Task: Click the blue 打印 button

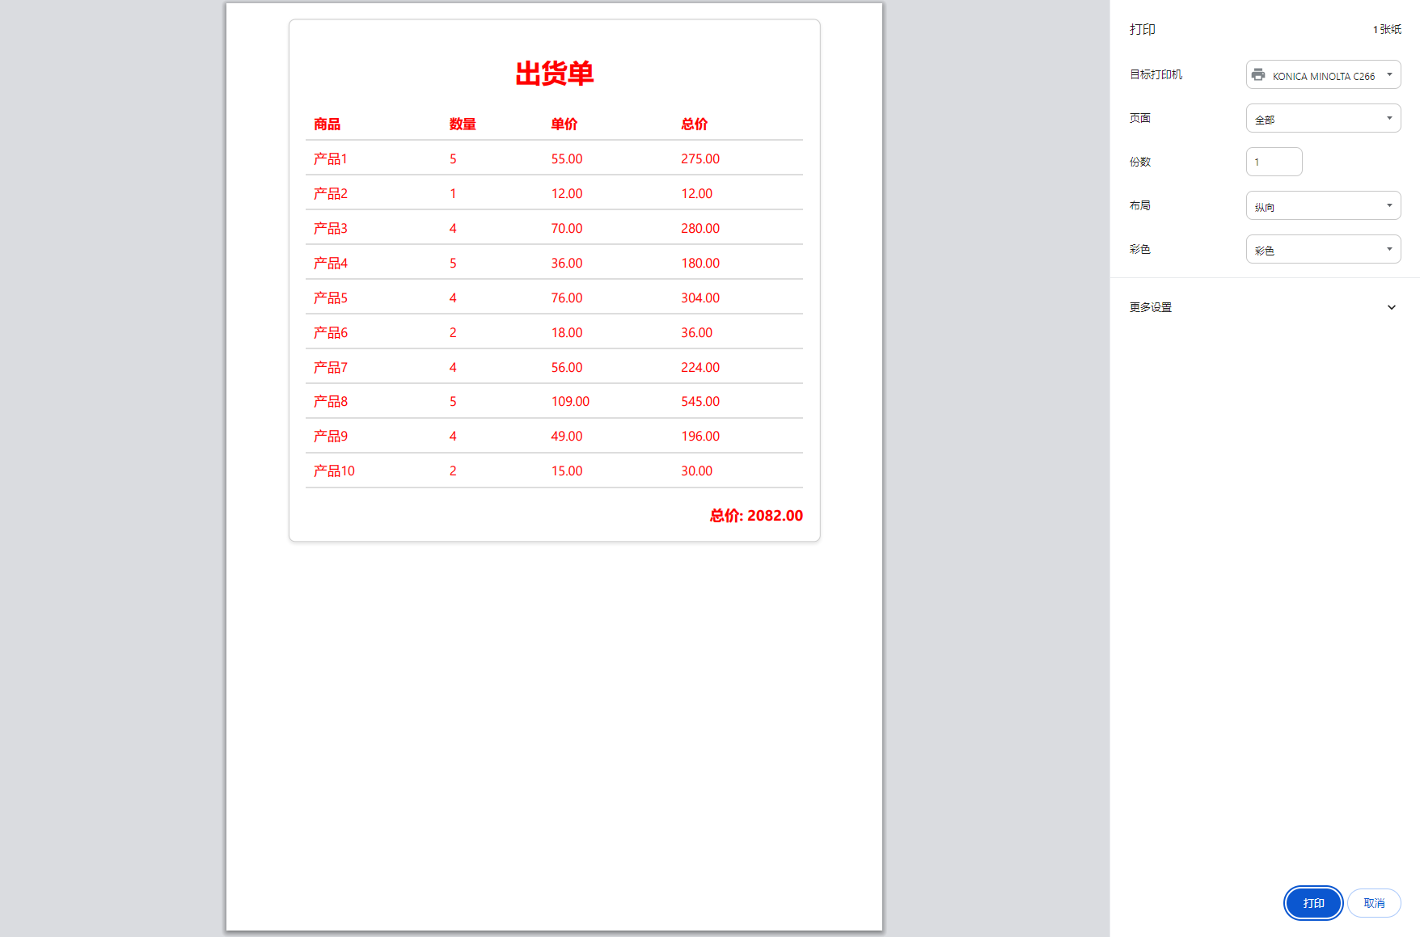Action: (1313, 903)
